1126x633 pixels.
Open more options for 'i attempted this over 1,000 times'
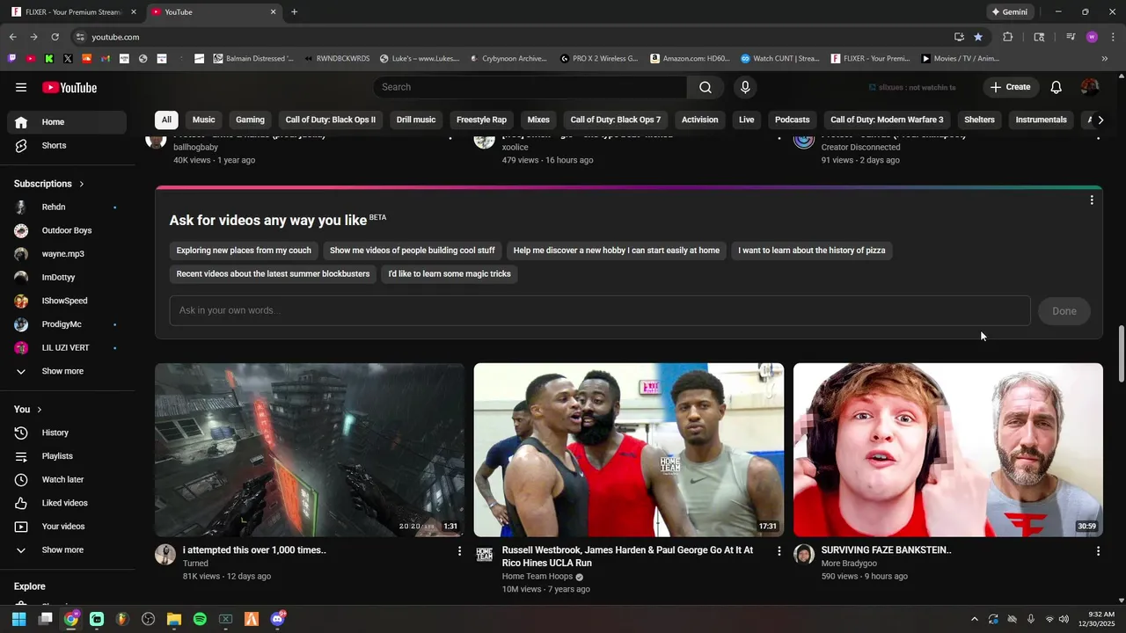pos(459,550)
